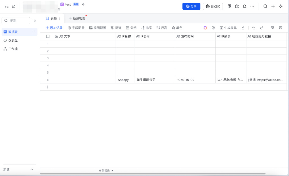Open the template document icon
Screen dimensions: 289x176
[229, 6]
